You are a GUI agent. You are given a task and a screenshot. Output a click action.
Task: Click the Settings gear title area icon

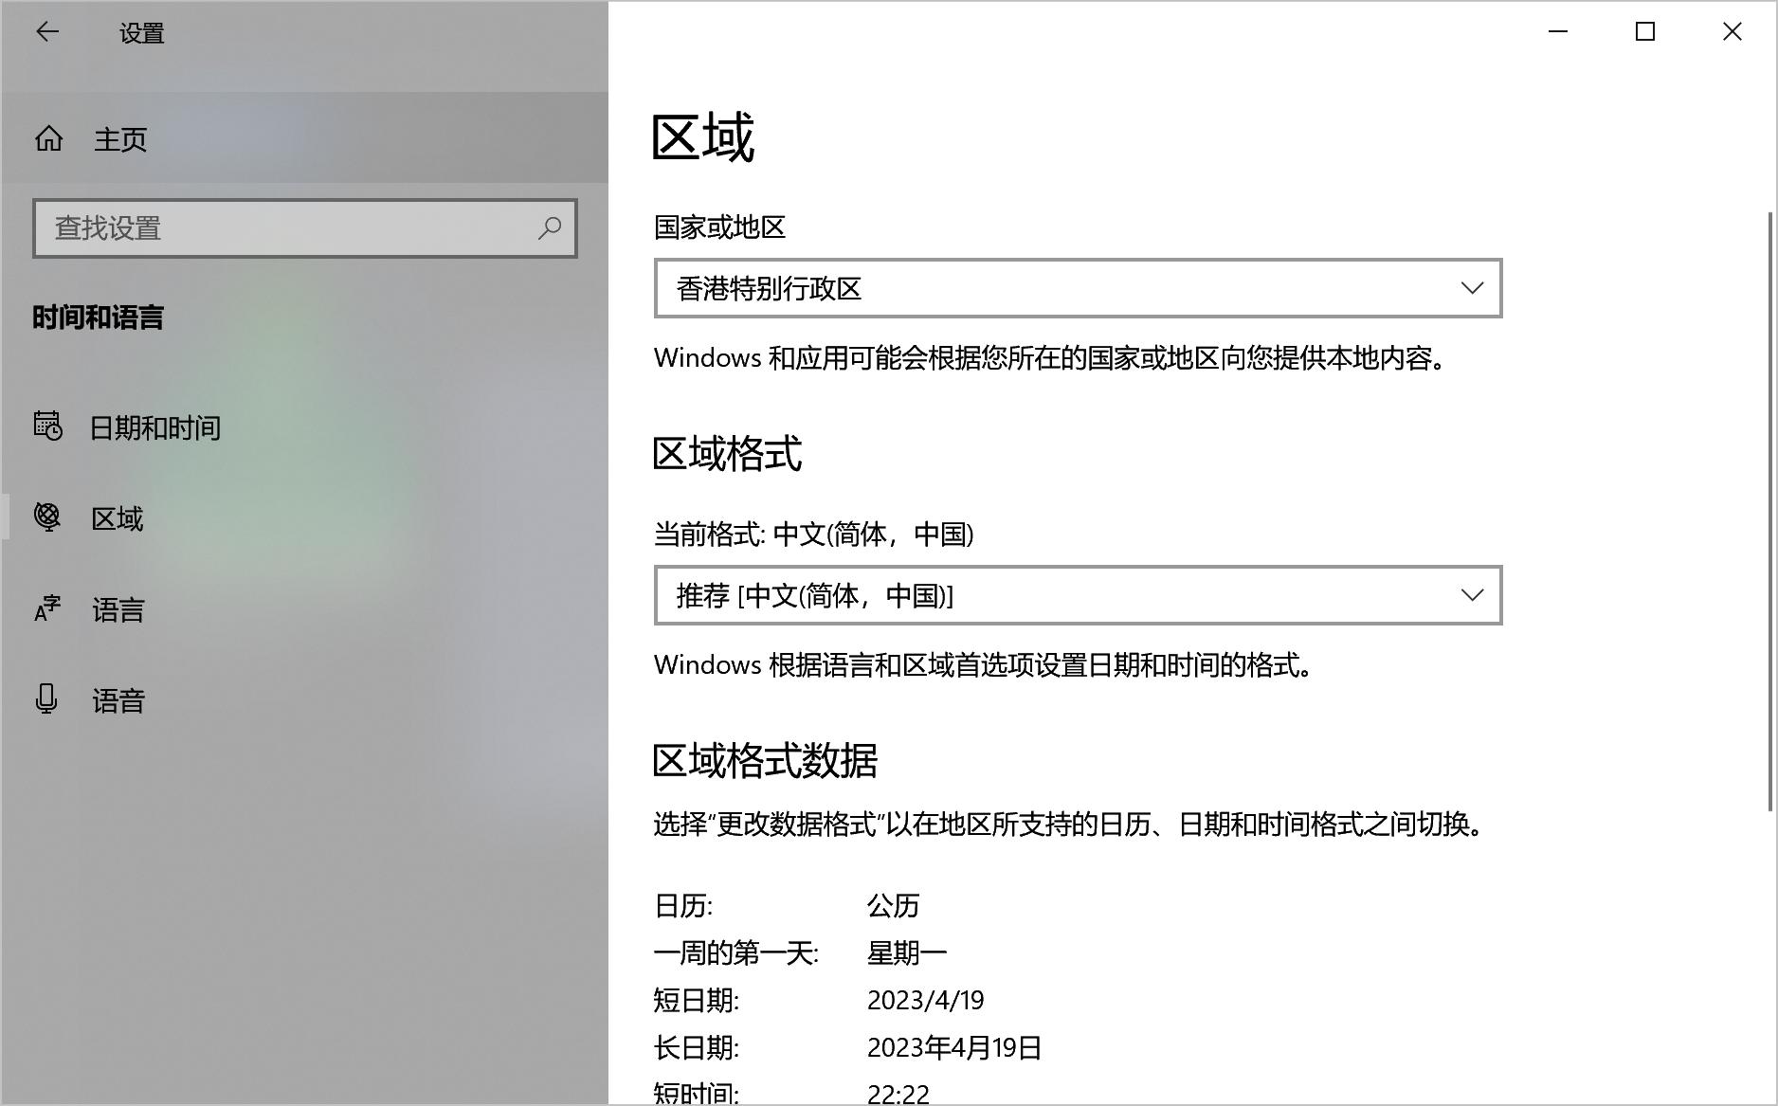pos(140,32)
